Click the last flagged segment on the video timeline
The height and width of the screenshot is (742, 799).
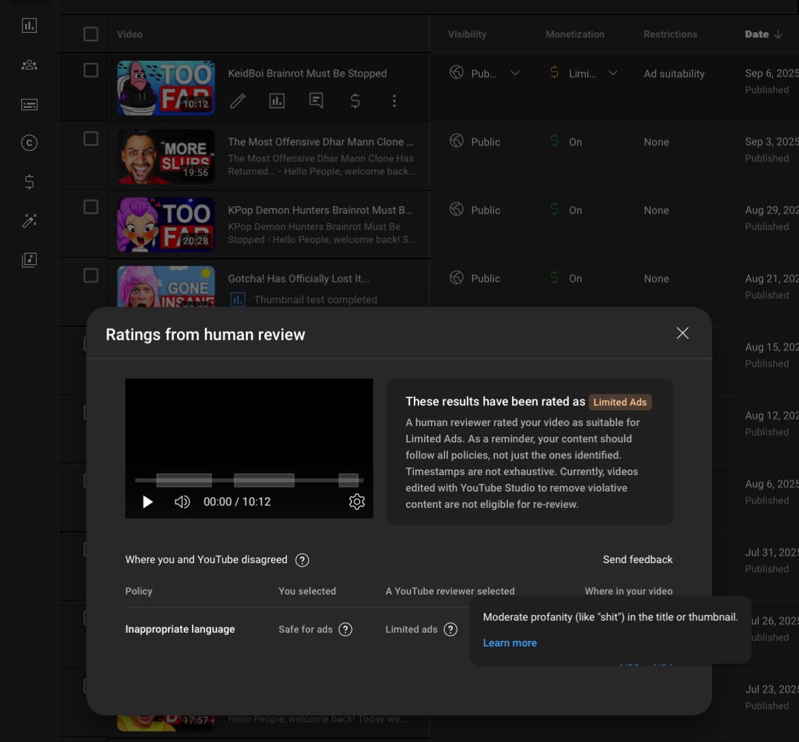pos(348,480)
